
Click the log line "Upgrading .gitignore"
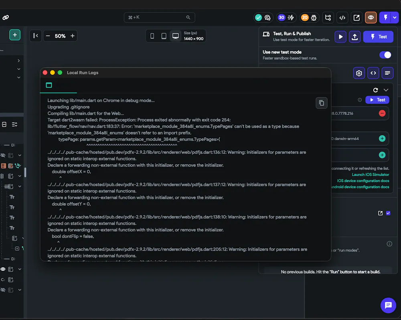click(x=69, y=107)
